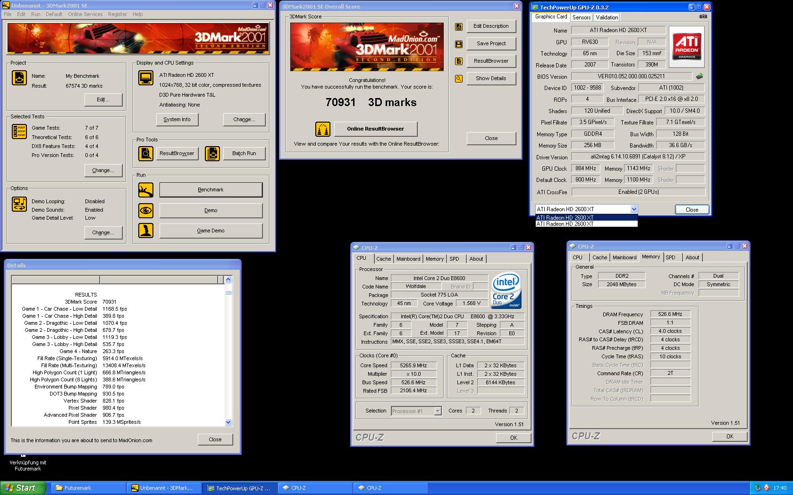Switch to TechPowerUp GPU-Z taskbar item
This screenshot has height=495, width=793.
[x=240, y=488]
